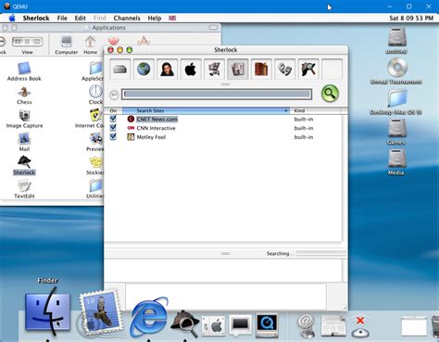Open the Channels menu
Viewport: 439px width, 342px height.
(x=127, y=18)
